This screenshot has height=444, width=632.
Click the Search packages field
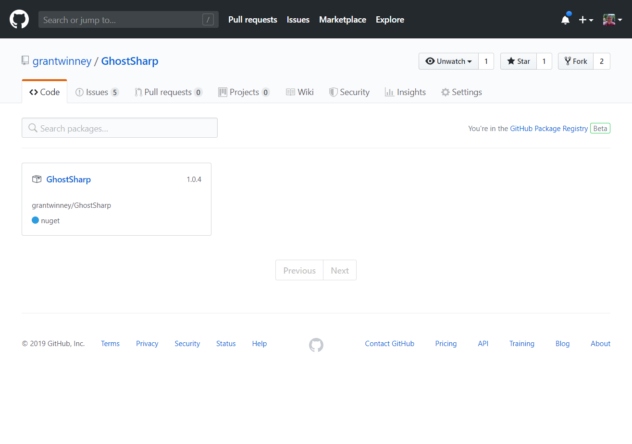(120, 128)
